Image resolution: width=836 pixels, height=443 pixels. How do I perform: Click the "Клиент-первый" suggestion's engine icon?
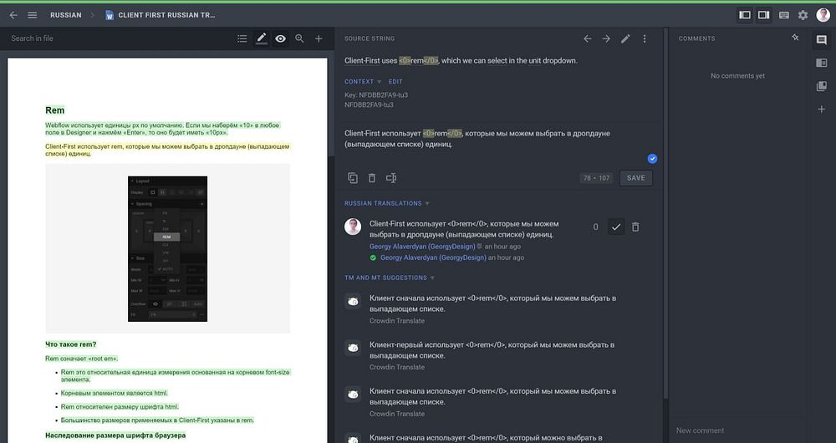pyautogui.click(x=353, y=348)
